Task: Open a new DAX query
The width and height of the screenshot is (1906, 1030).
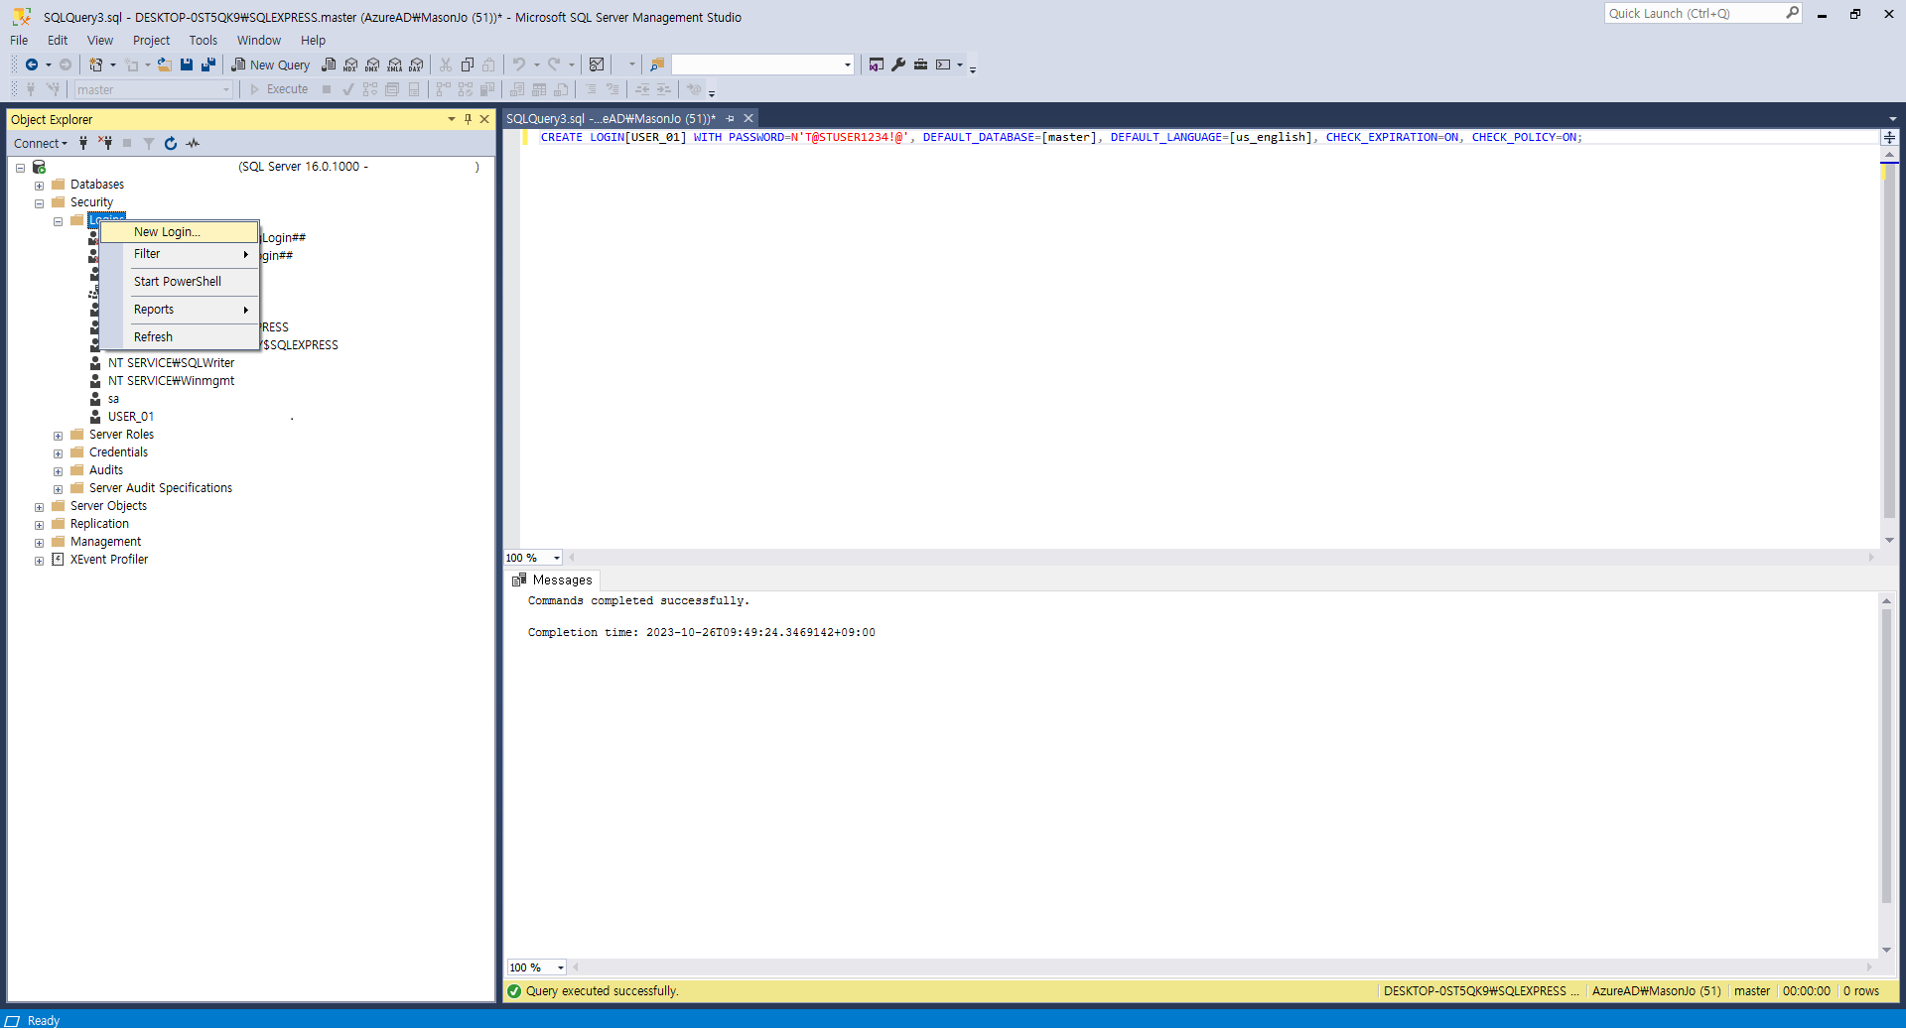Action: (x=416, y=64)
